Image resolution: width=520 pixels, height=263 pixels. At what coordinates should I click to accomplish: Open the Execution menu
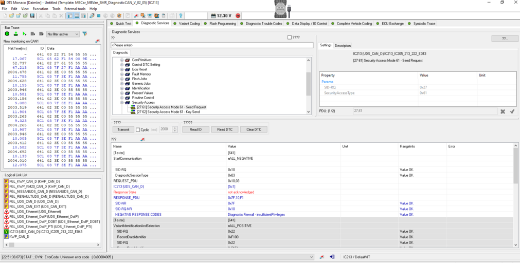[x=40, y=9]
